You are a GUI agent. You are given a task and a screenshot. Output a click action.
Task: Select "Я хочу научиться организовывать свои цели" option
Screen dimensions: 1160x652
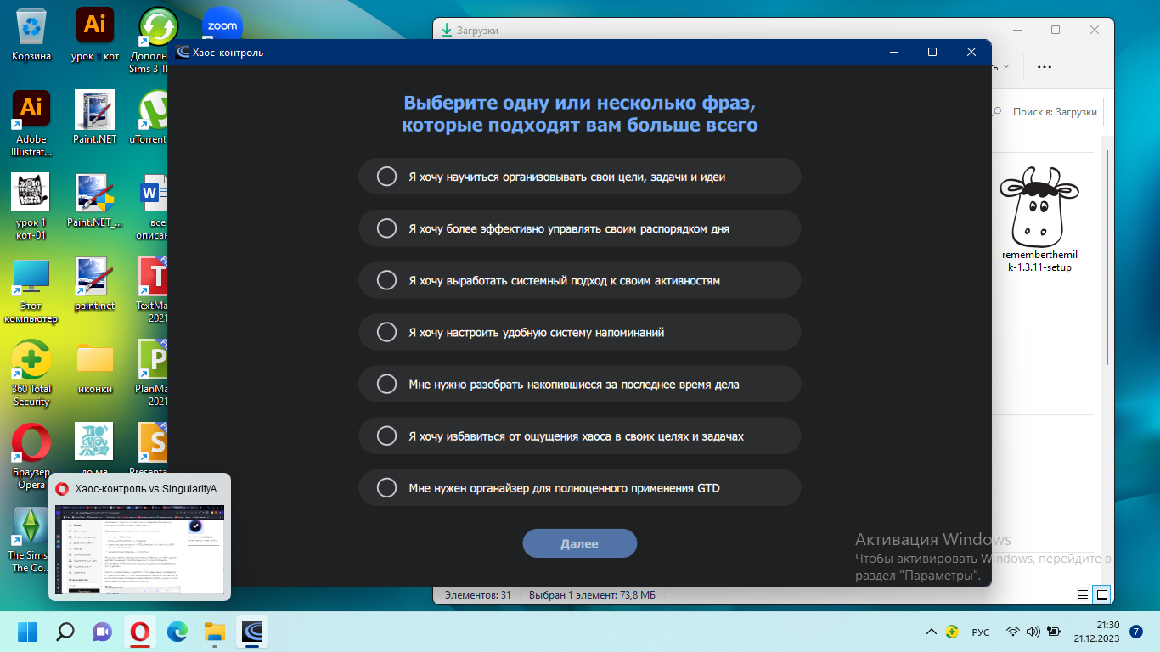386,177
